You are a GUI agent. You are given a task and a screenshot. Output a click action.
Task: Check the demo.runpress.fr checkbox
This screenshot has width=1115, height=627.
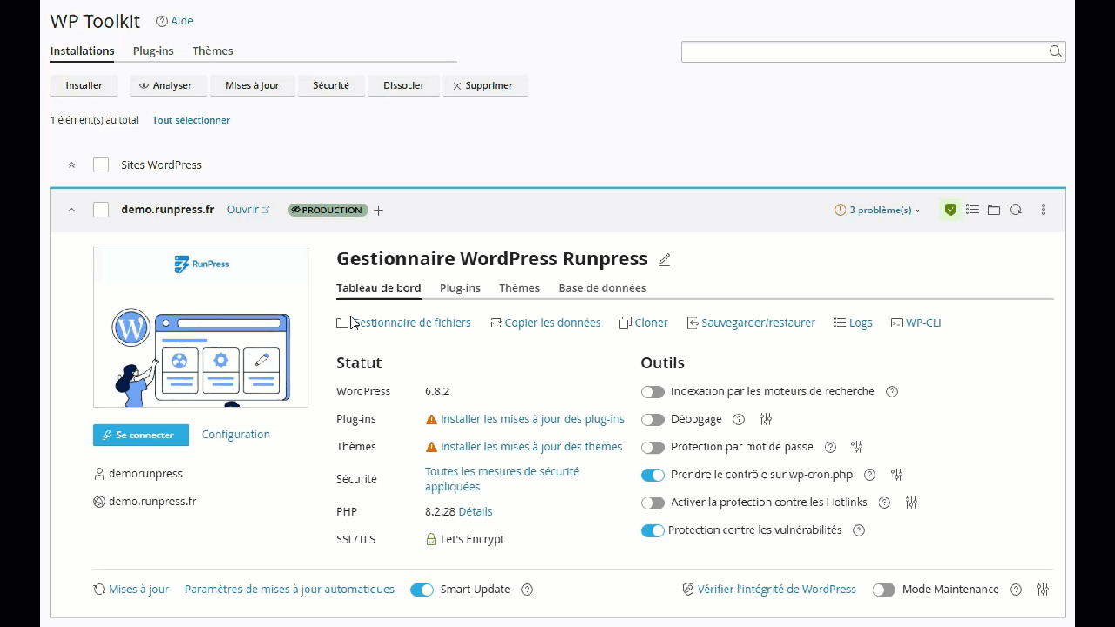(101, 210)
